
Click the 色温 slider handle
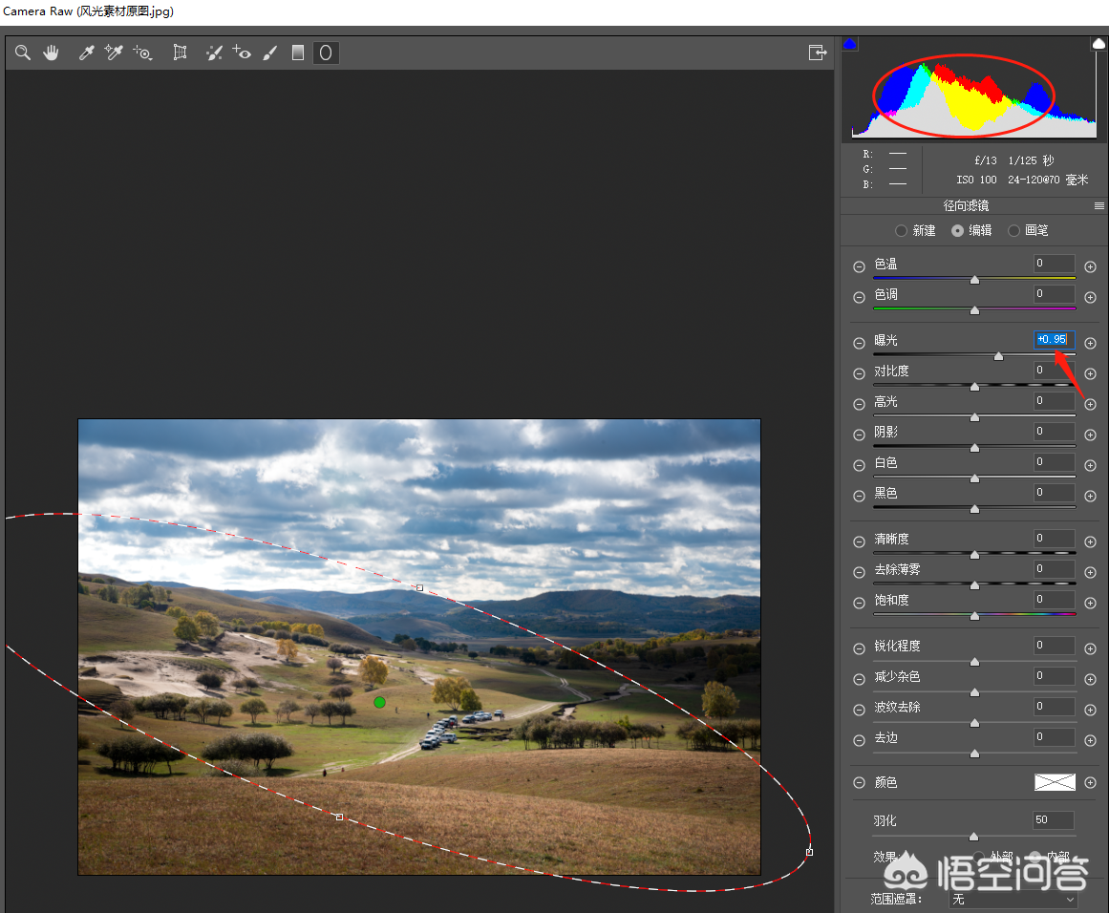point(974,280)
